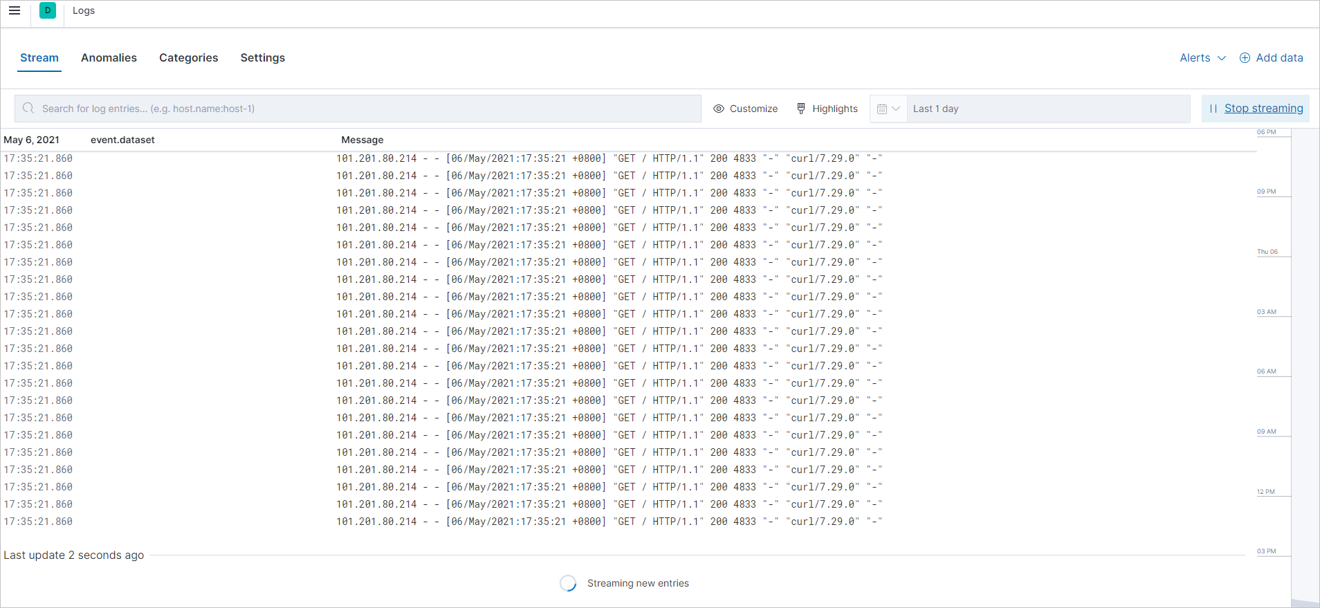Jump to 12 PM on the minimap
The height and width of the screenshot is (608, 1320).
pyautogui.click(x=1266, y=492)
